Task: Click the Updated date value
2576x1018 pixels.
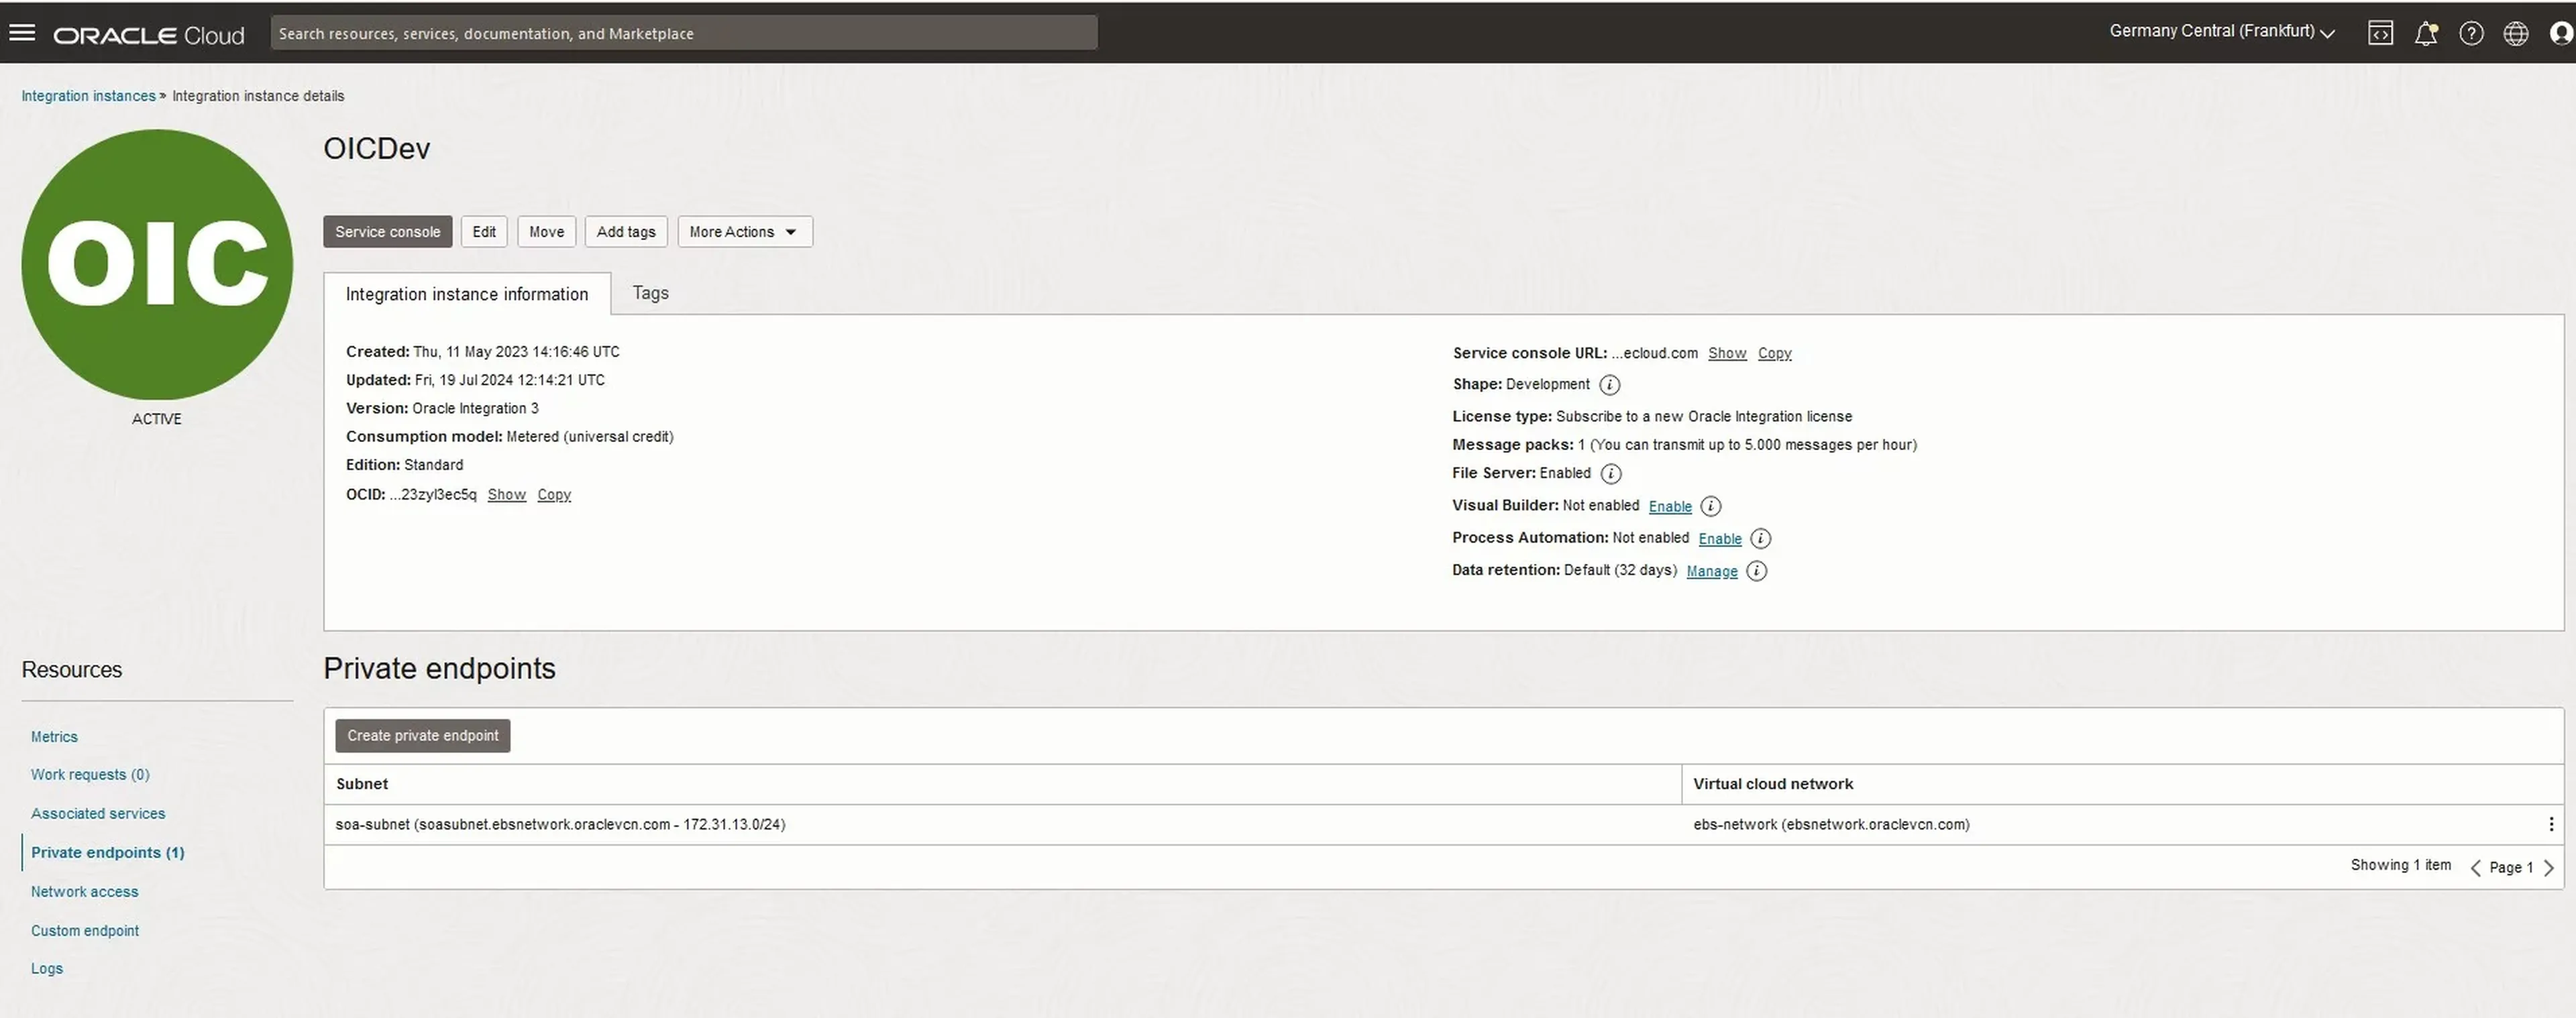Action: click(510, 380)
